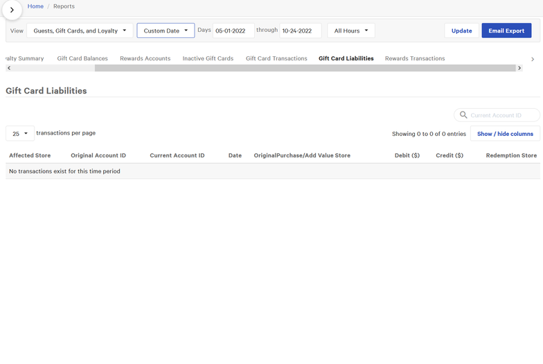The height and width of the screenshot is (364, 543).
Task: Click the tab scrollbar right arrow
Action: [519, 68]
